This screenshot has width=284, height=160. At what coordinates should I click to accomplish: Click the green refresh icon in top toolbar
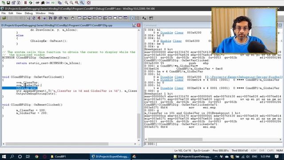[x=31, y=3]
